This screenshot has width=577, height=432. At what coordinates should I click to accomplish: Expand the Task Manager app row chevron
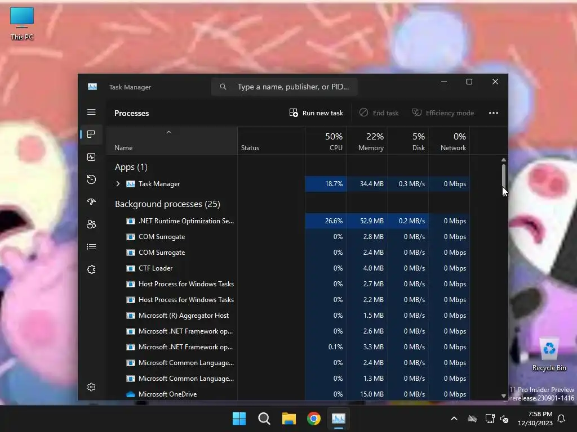pos(118,184)
